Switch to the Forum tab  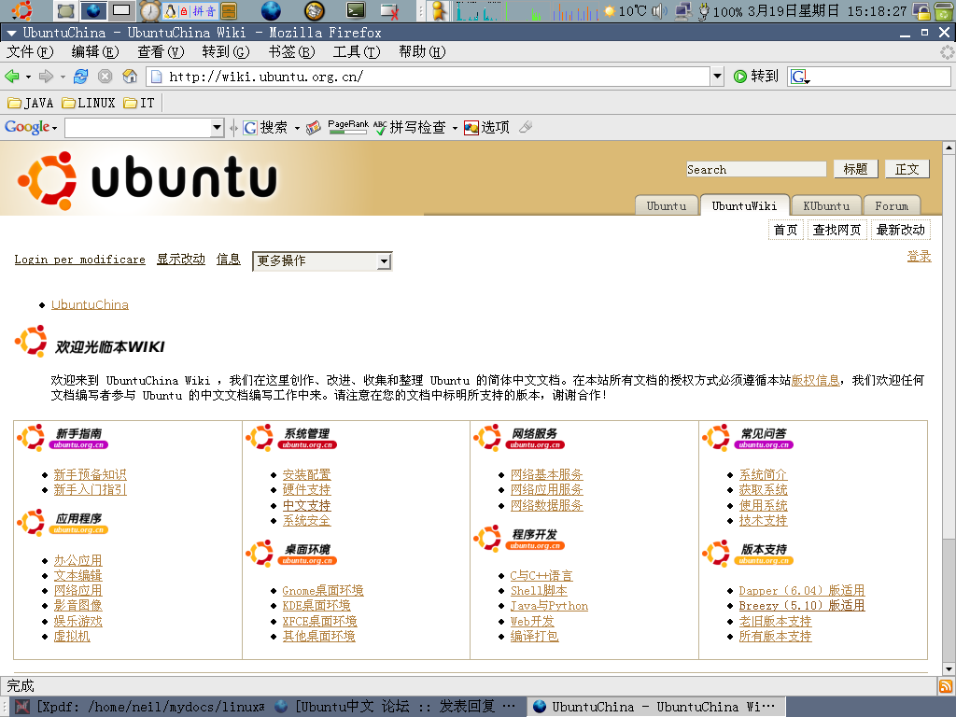click(892, 205)
